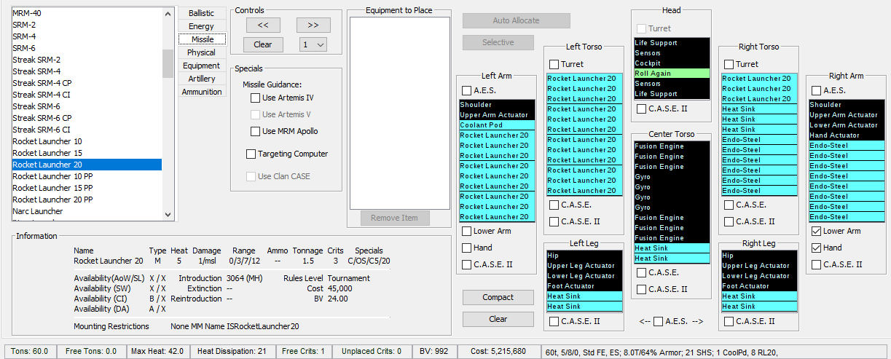Select MRM-40 in the weapon list

pyautogui.click(x=87, y=13)
